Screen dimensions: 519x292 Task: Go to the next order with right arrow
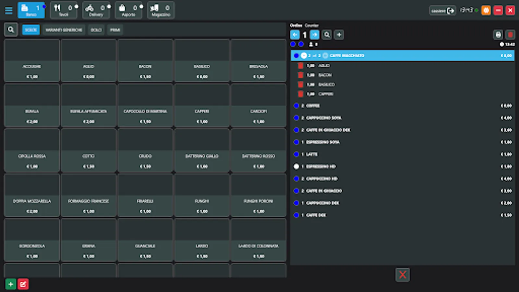tap(315, 35)
